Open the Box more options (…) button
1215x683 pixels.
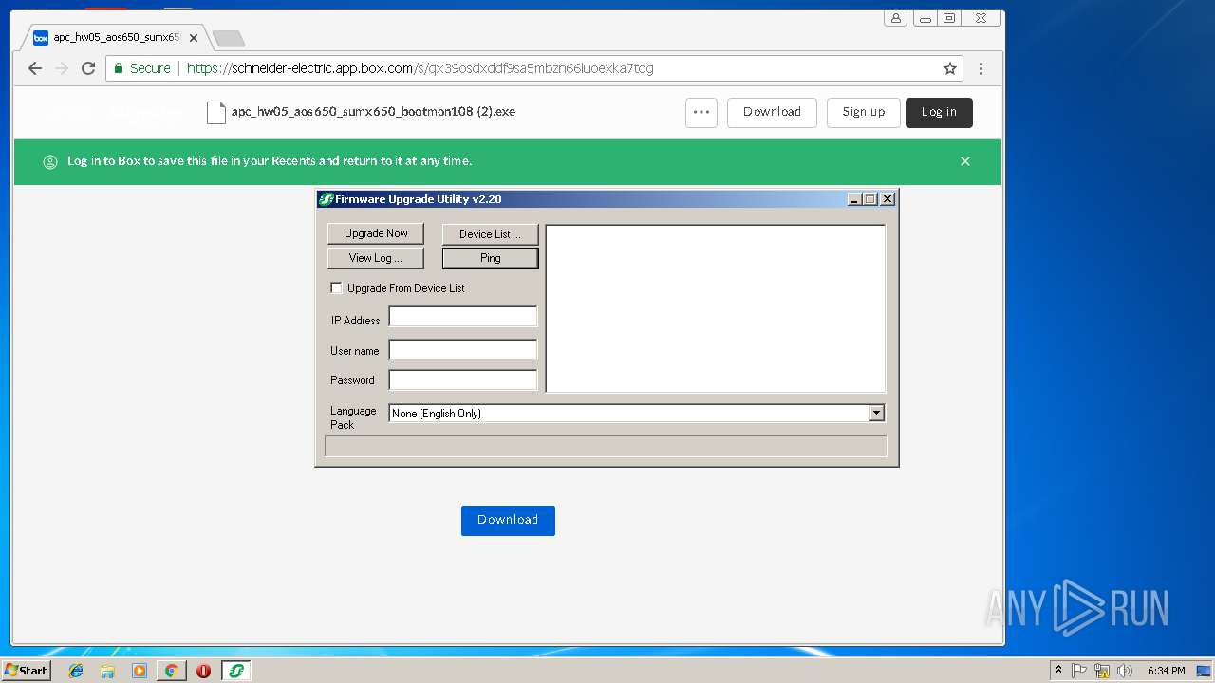[x=701, y=112]
